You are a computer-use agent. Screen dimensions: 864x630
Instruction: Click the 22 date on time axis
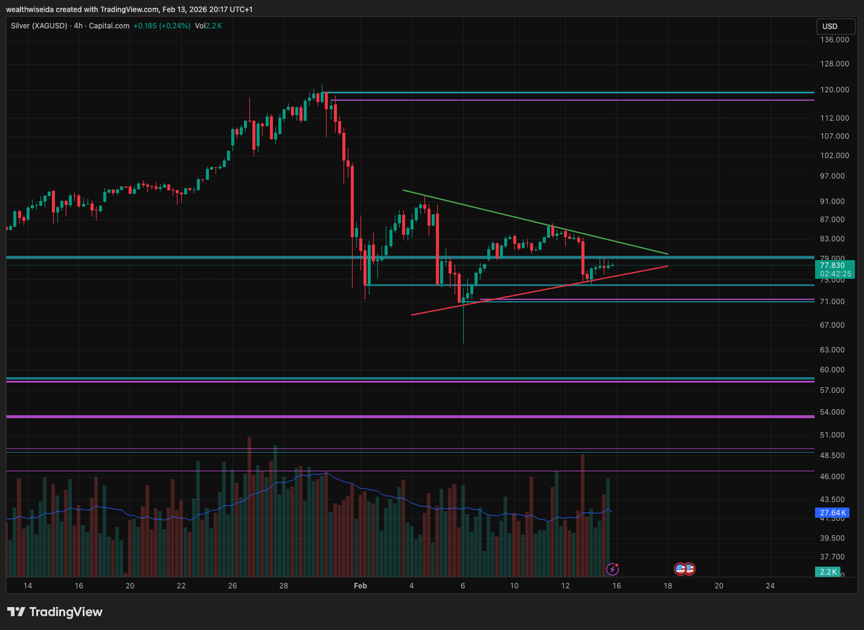pos(181,586)
